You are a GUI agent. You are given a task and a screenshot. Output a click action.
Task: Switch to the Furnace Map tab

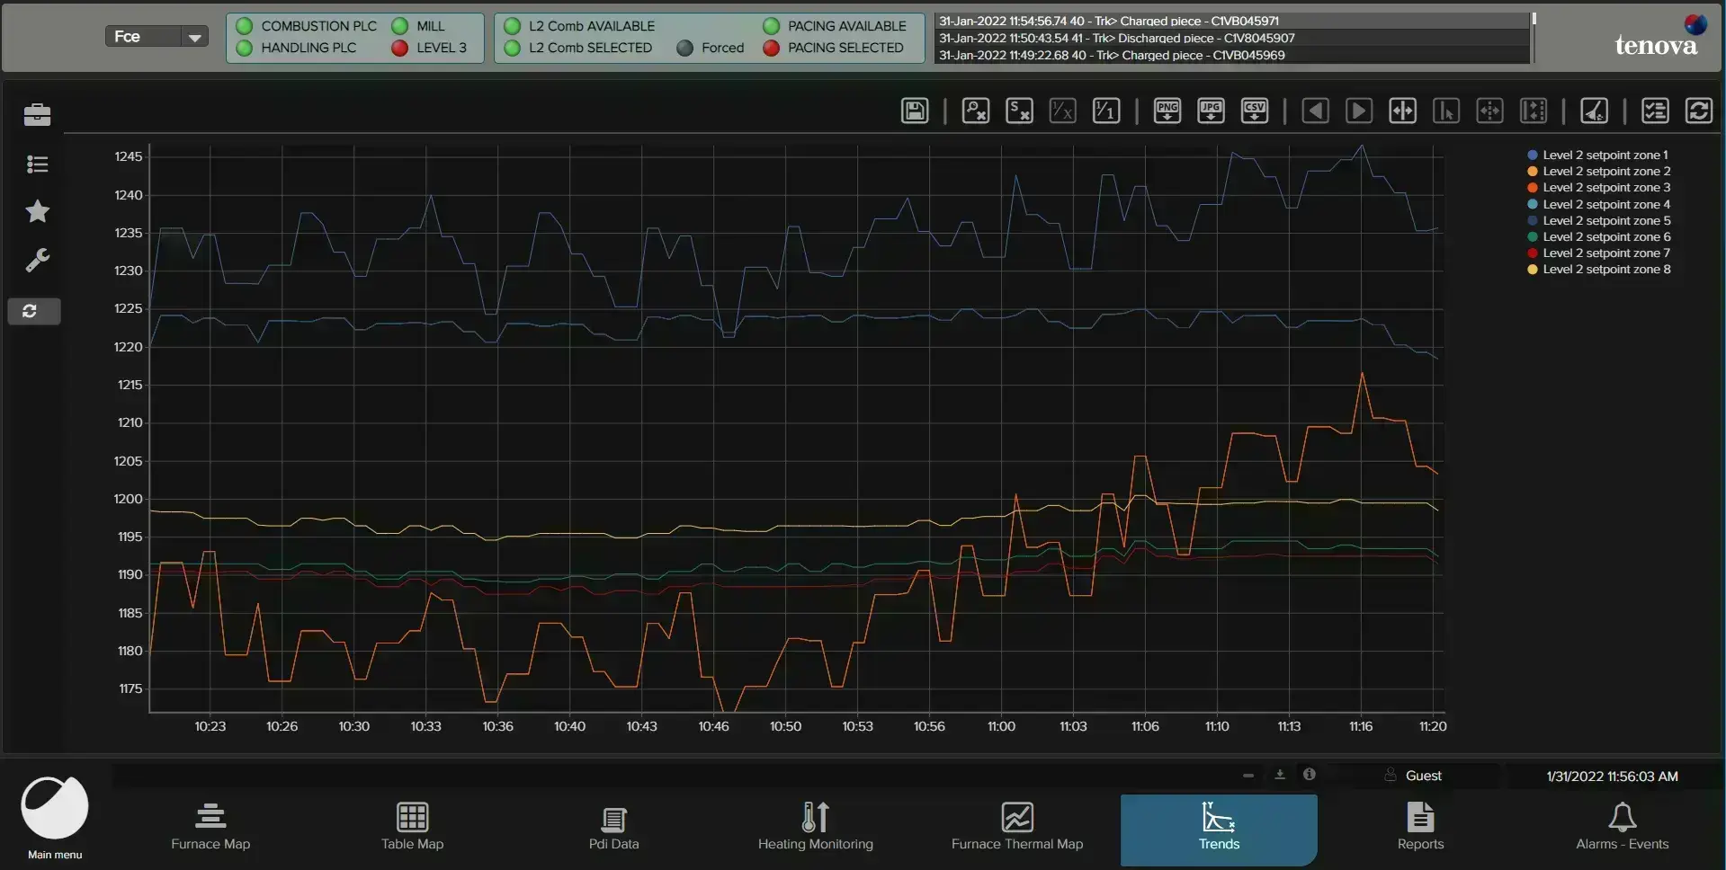click(210, 827)
